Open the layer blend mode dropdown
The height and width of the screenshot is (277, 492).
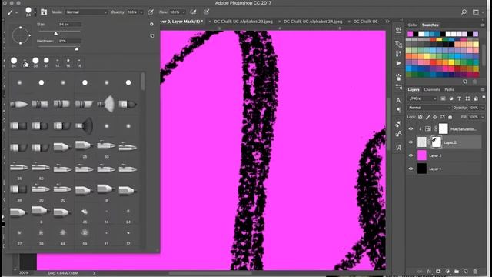429,108
